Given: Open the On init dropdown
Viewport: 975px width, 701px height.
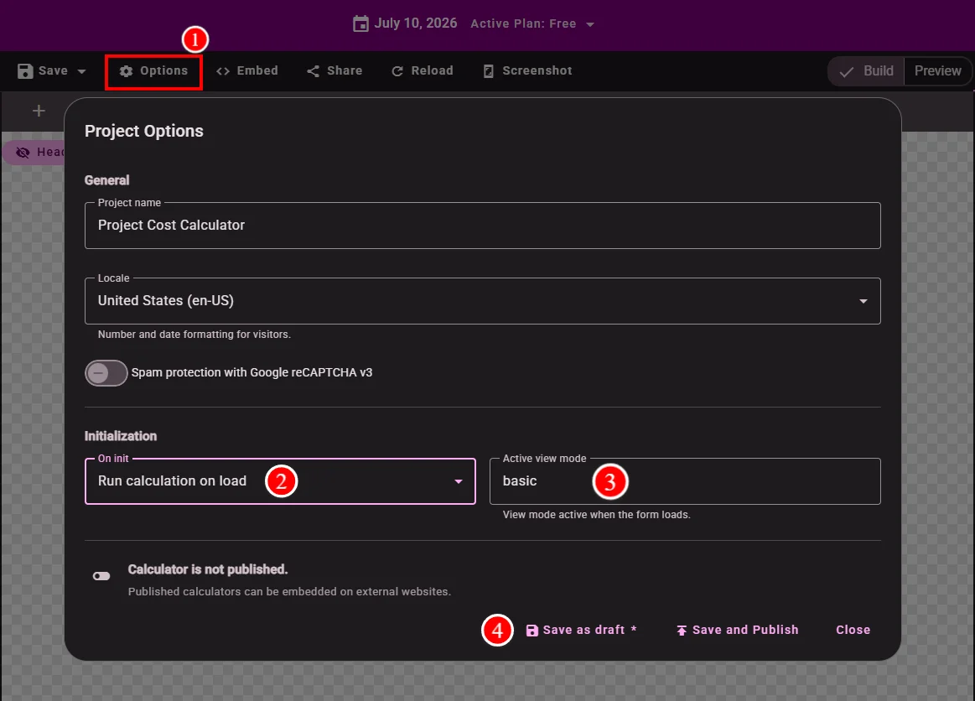Looking at the screenshot, I should point(281,481).
